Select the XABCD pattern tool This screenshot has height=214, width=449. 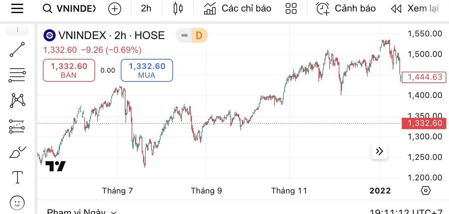(x=18, y=101)
